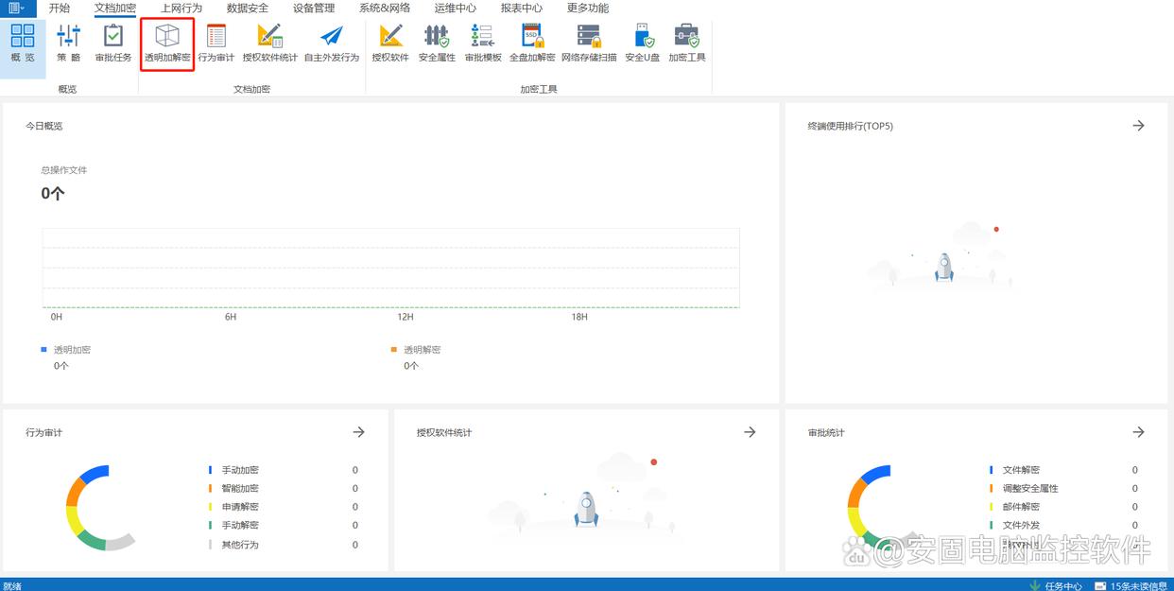The height and width of the screenshot is (591, 1174).
Task: Expand the 审批统计 panel arrow
Action: 1138,432
